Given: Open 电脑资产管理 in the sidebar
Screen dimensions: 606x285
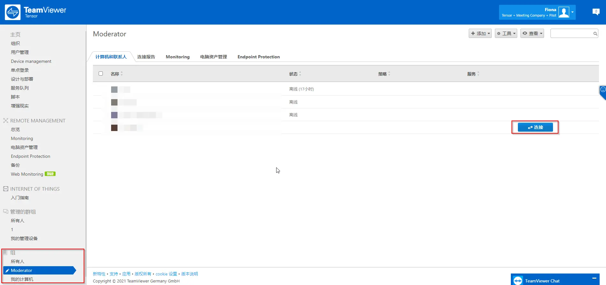Looking at the screenshot, I should pos(24,147).
